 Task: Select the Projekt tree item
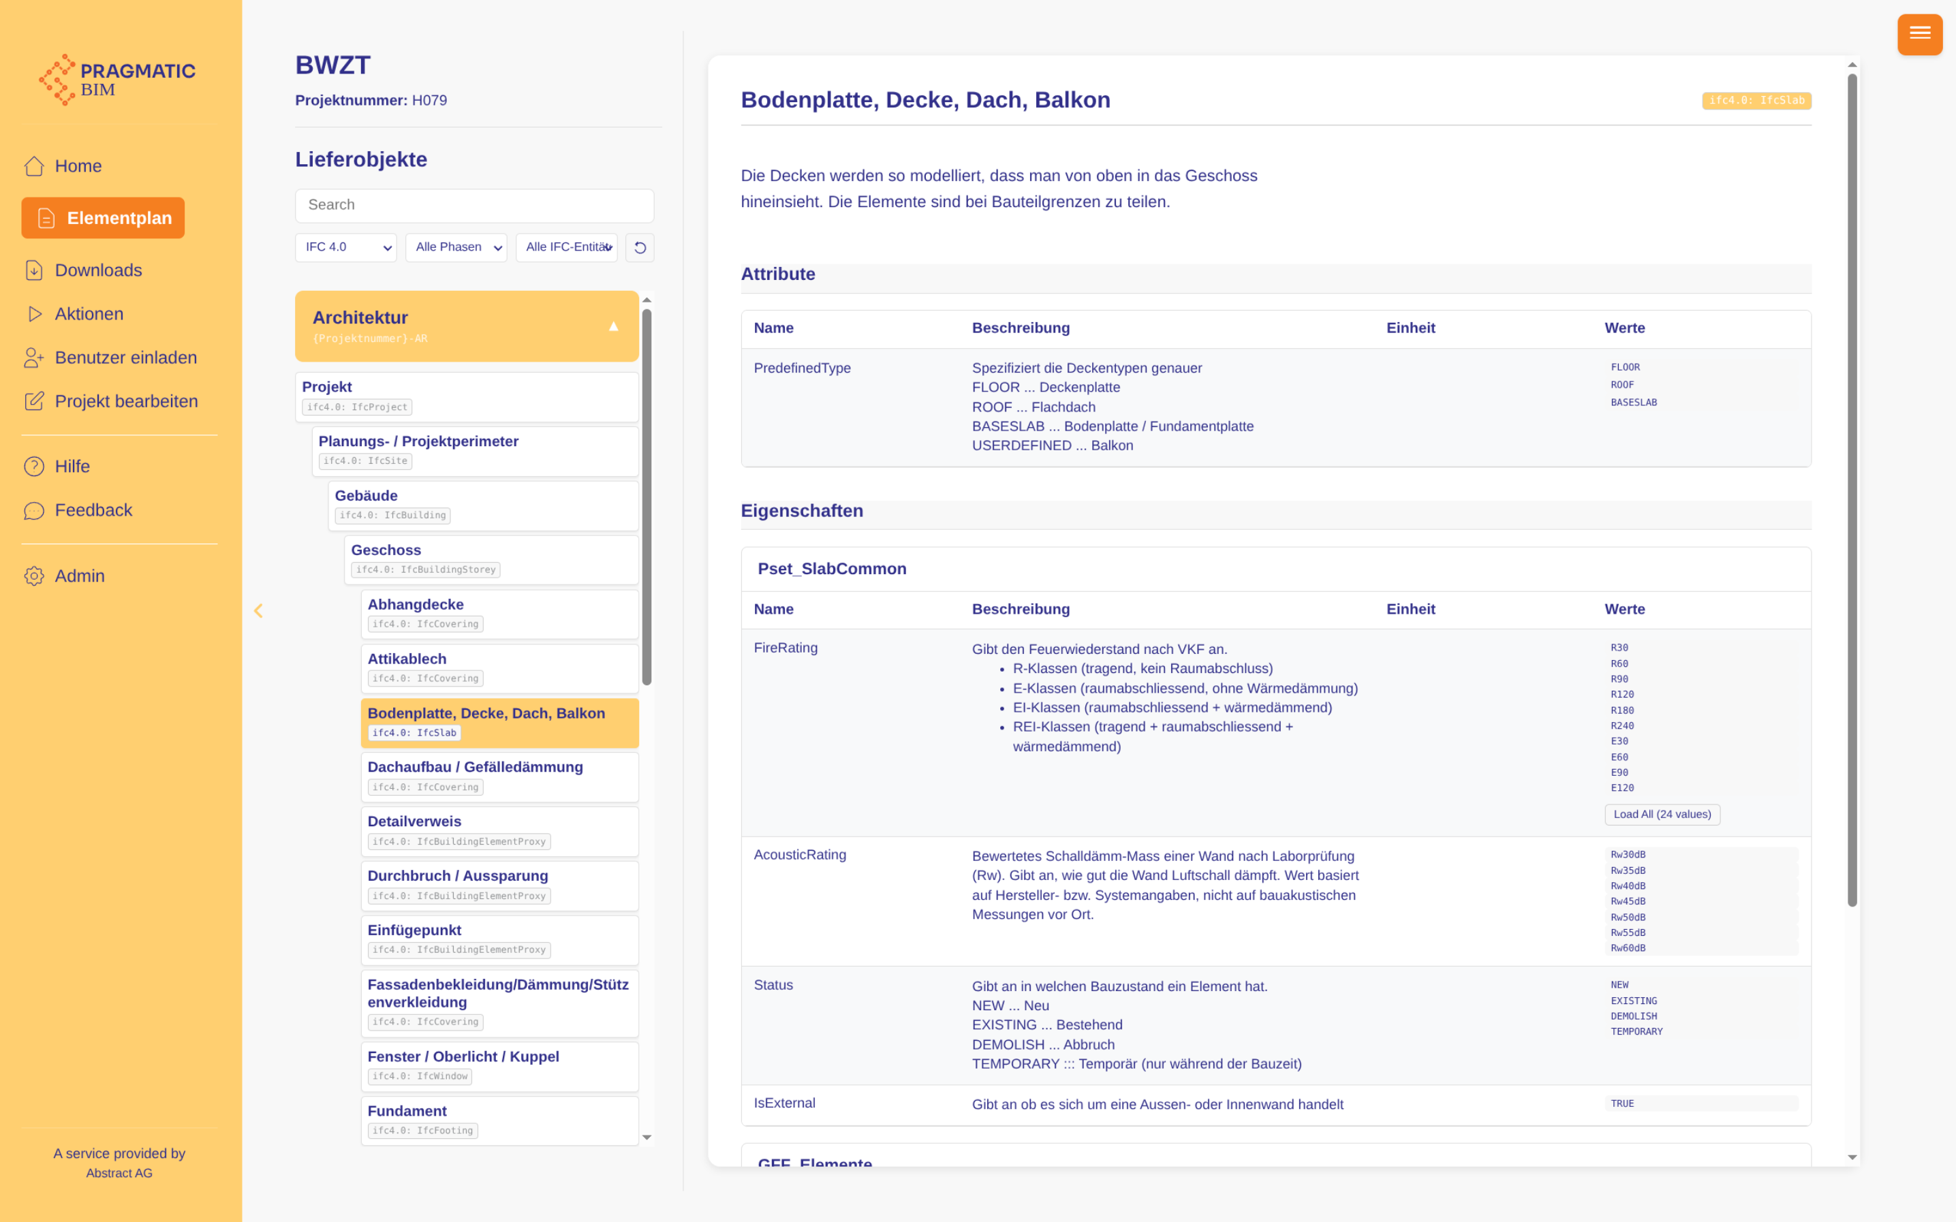[467, 397]
